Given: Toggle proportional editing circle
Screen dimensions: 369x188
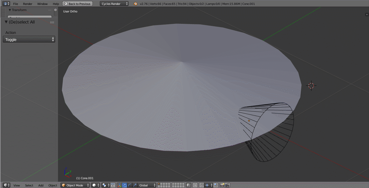Looking at the screenshot, I should coord(195,185).
